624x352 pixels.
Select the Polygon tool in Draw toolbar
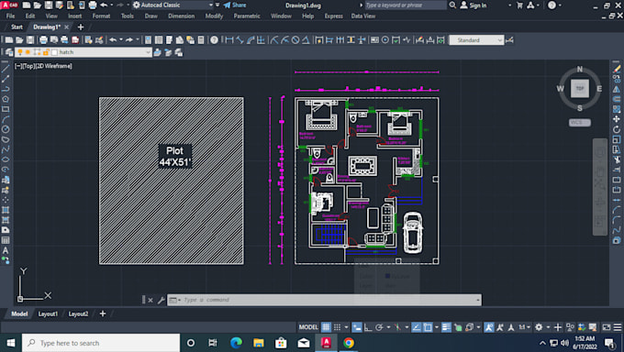(x=6, y=99)
